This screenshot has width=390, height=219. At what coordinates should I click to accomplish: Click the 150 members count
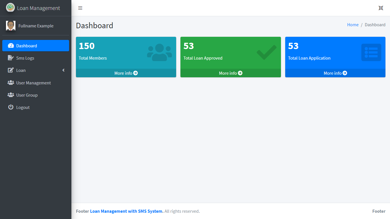(87, 46)
